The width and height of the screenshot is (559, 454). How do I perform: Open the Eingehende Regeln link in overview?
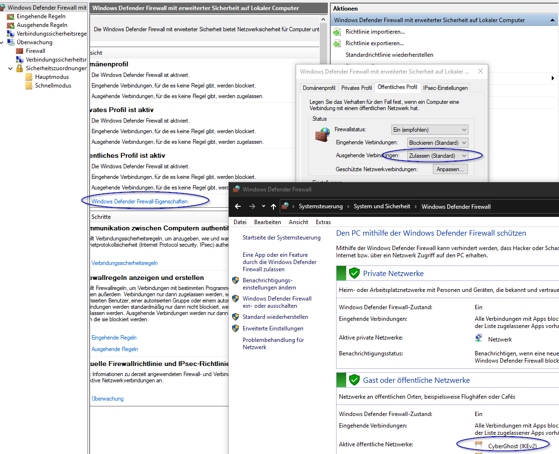[114, 338]
